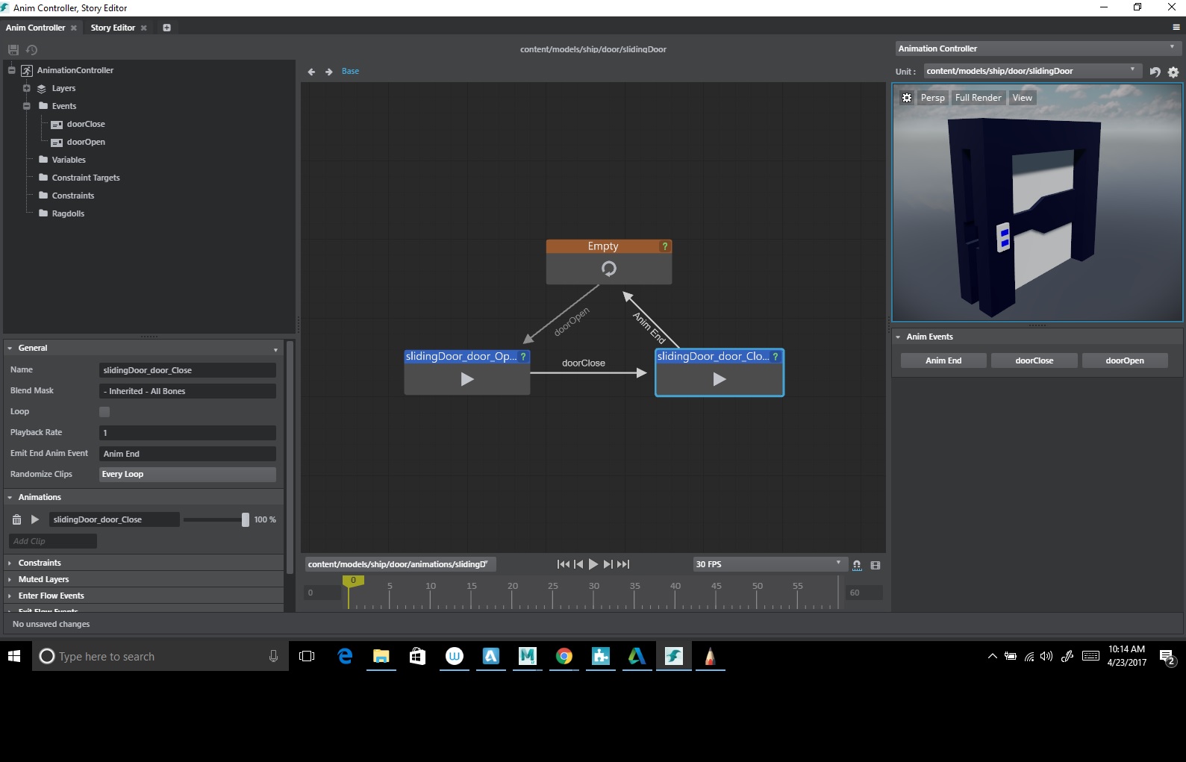Trigger the doorOpen anim event button
Viewport: 1186px width, 762px height.
1125,360
